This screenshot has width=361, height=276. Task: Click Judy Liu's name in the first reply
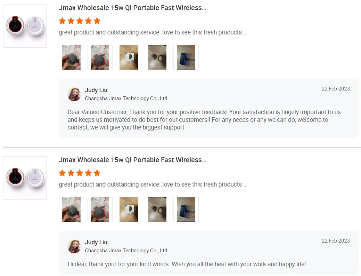point(96,90)
